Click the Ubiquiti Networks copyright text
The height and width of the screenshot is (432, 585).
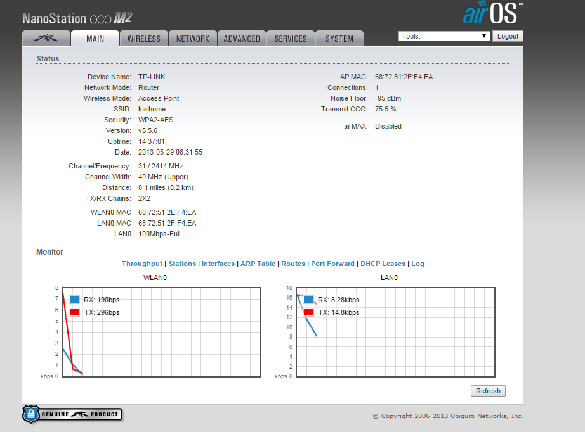(448, 416)
